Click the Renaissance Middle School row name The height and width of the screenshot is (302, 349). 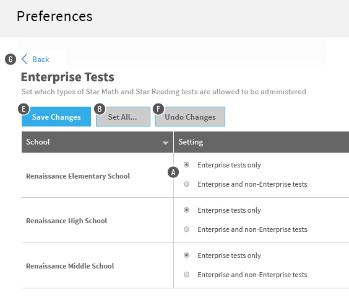pyautogui.click(x=70, y=266)
